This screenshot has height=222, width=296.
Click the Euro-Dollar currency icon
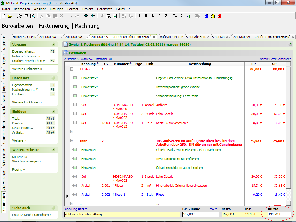(188, 16)
